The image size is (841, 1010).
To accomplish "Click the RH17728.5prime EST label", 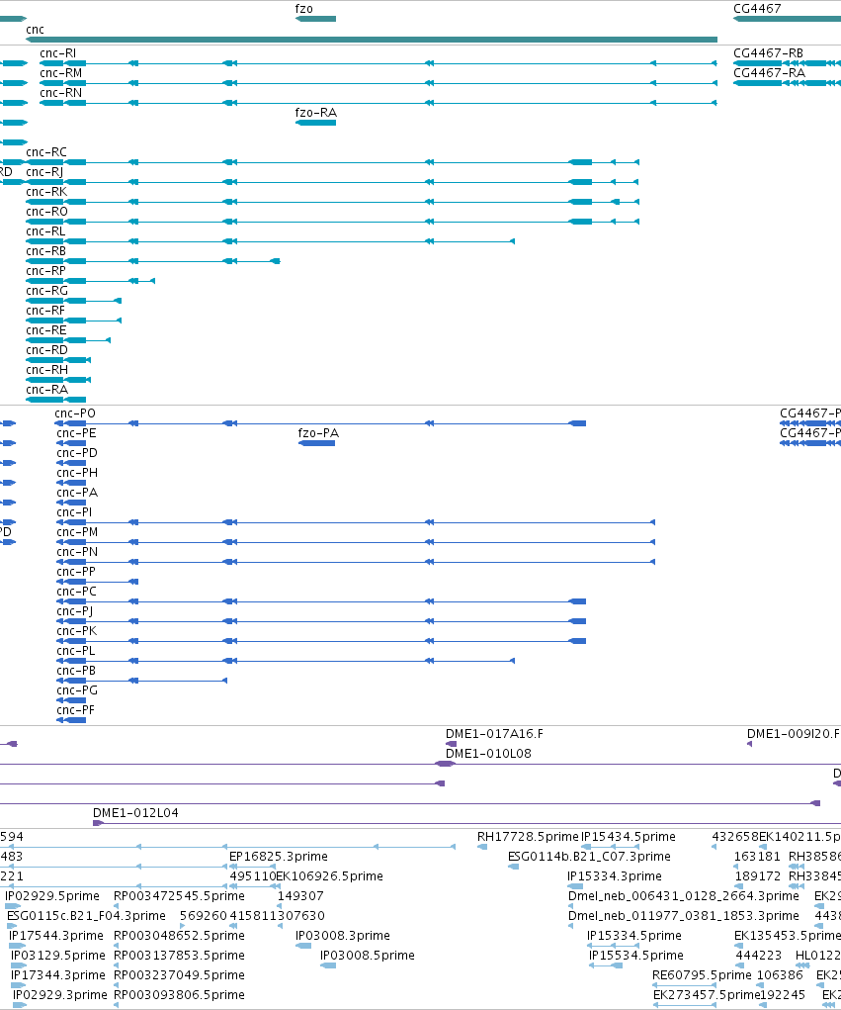I will [528, 837].
